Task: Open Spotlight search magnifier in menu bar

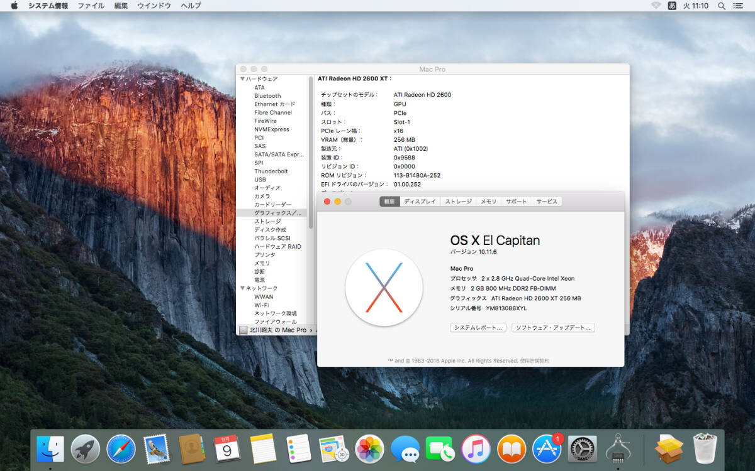Action: (722, 6)
